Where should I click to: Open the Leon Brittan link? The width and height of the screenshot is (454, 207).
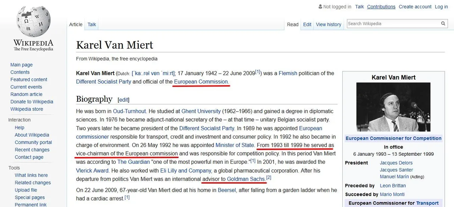[x=393, y=186]
